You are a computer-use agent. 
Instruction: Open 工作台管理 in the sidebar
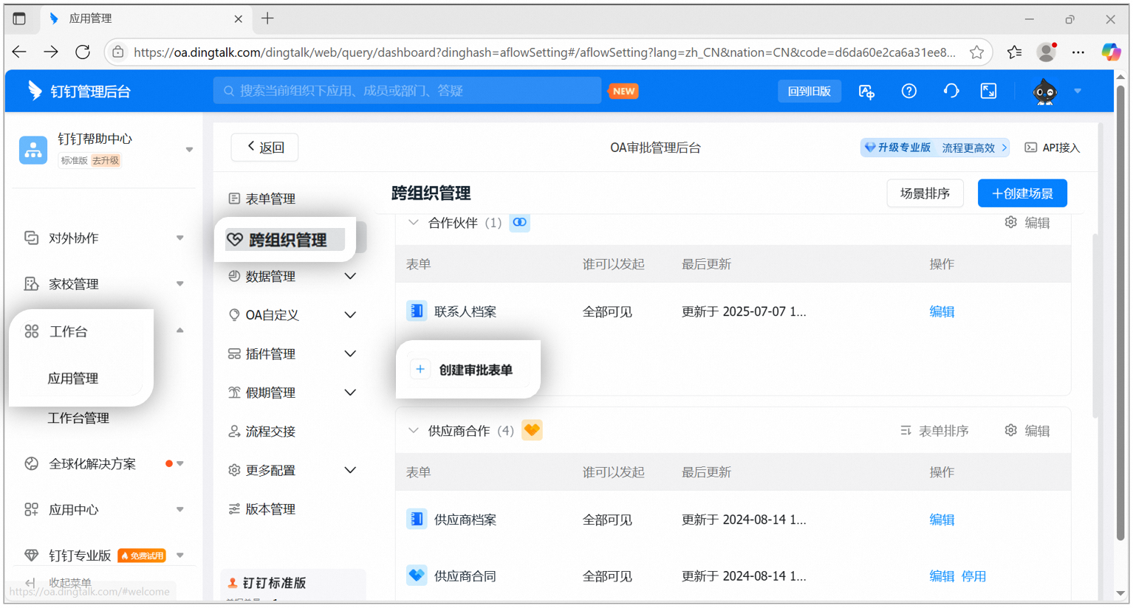[x=78, y=418]
